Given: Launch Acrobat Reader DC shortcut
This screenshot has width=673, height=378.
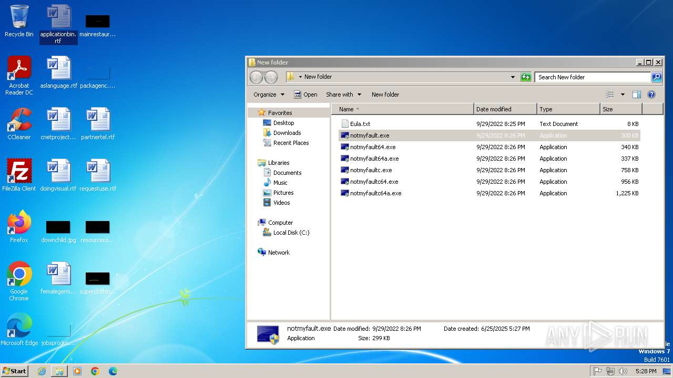Looking at the screenshot, I should click(x=19, y=75).
